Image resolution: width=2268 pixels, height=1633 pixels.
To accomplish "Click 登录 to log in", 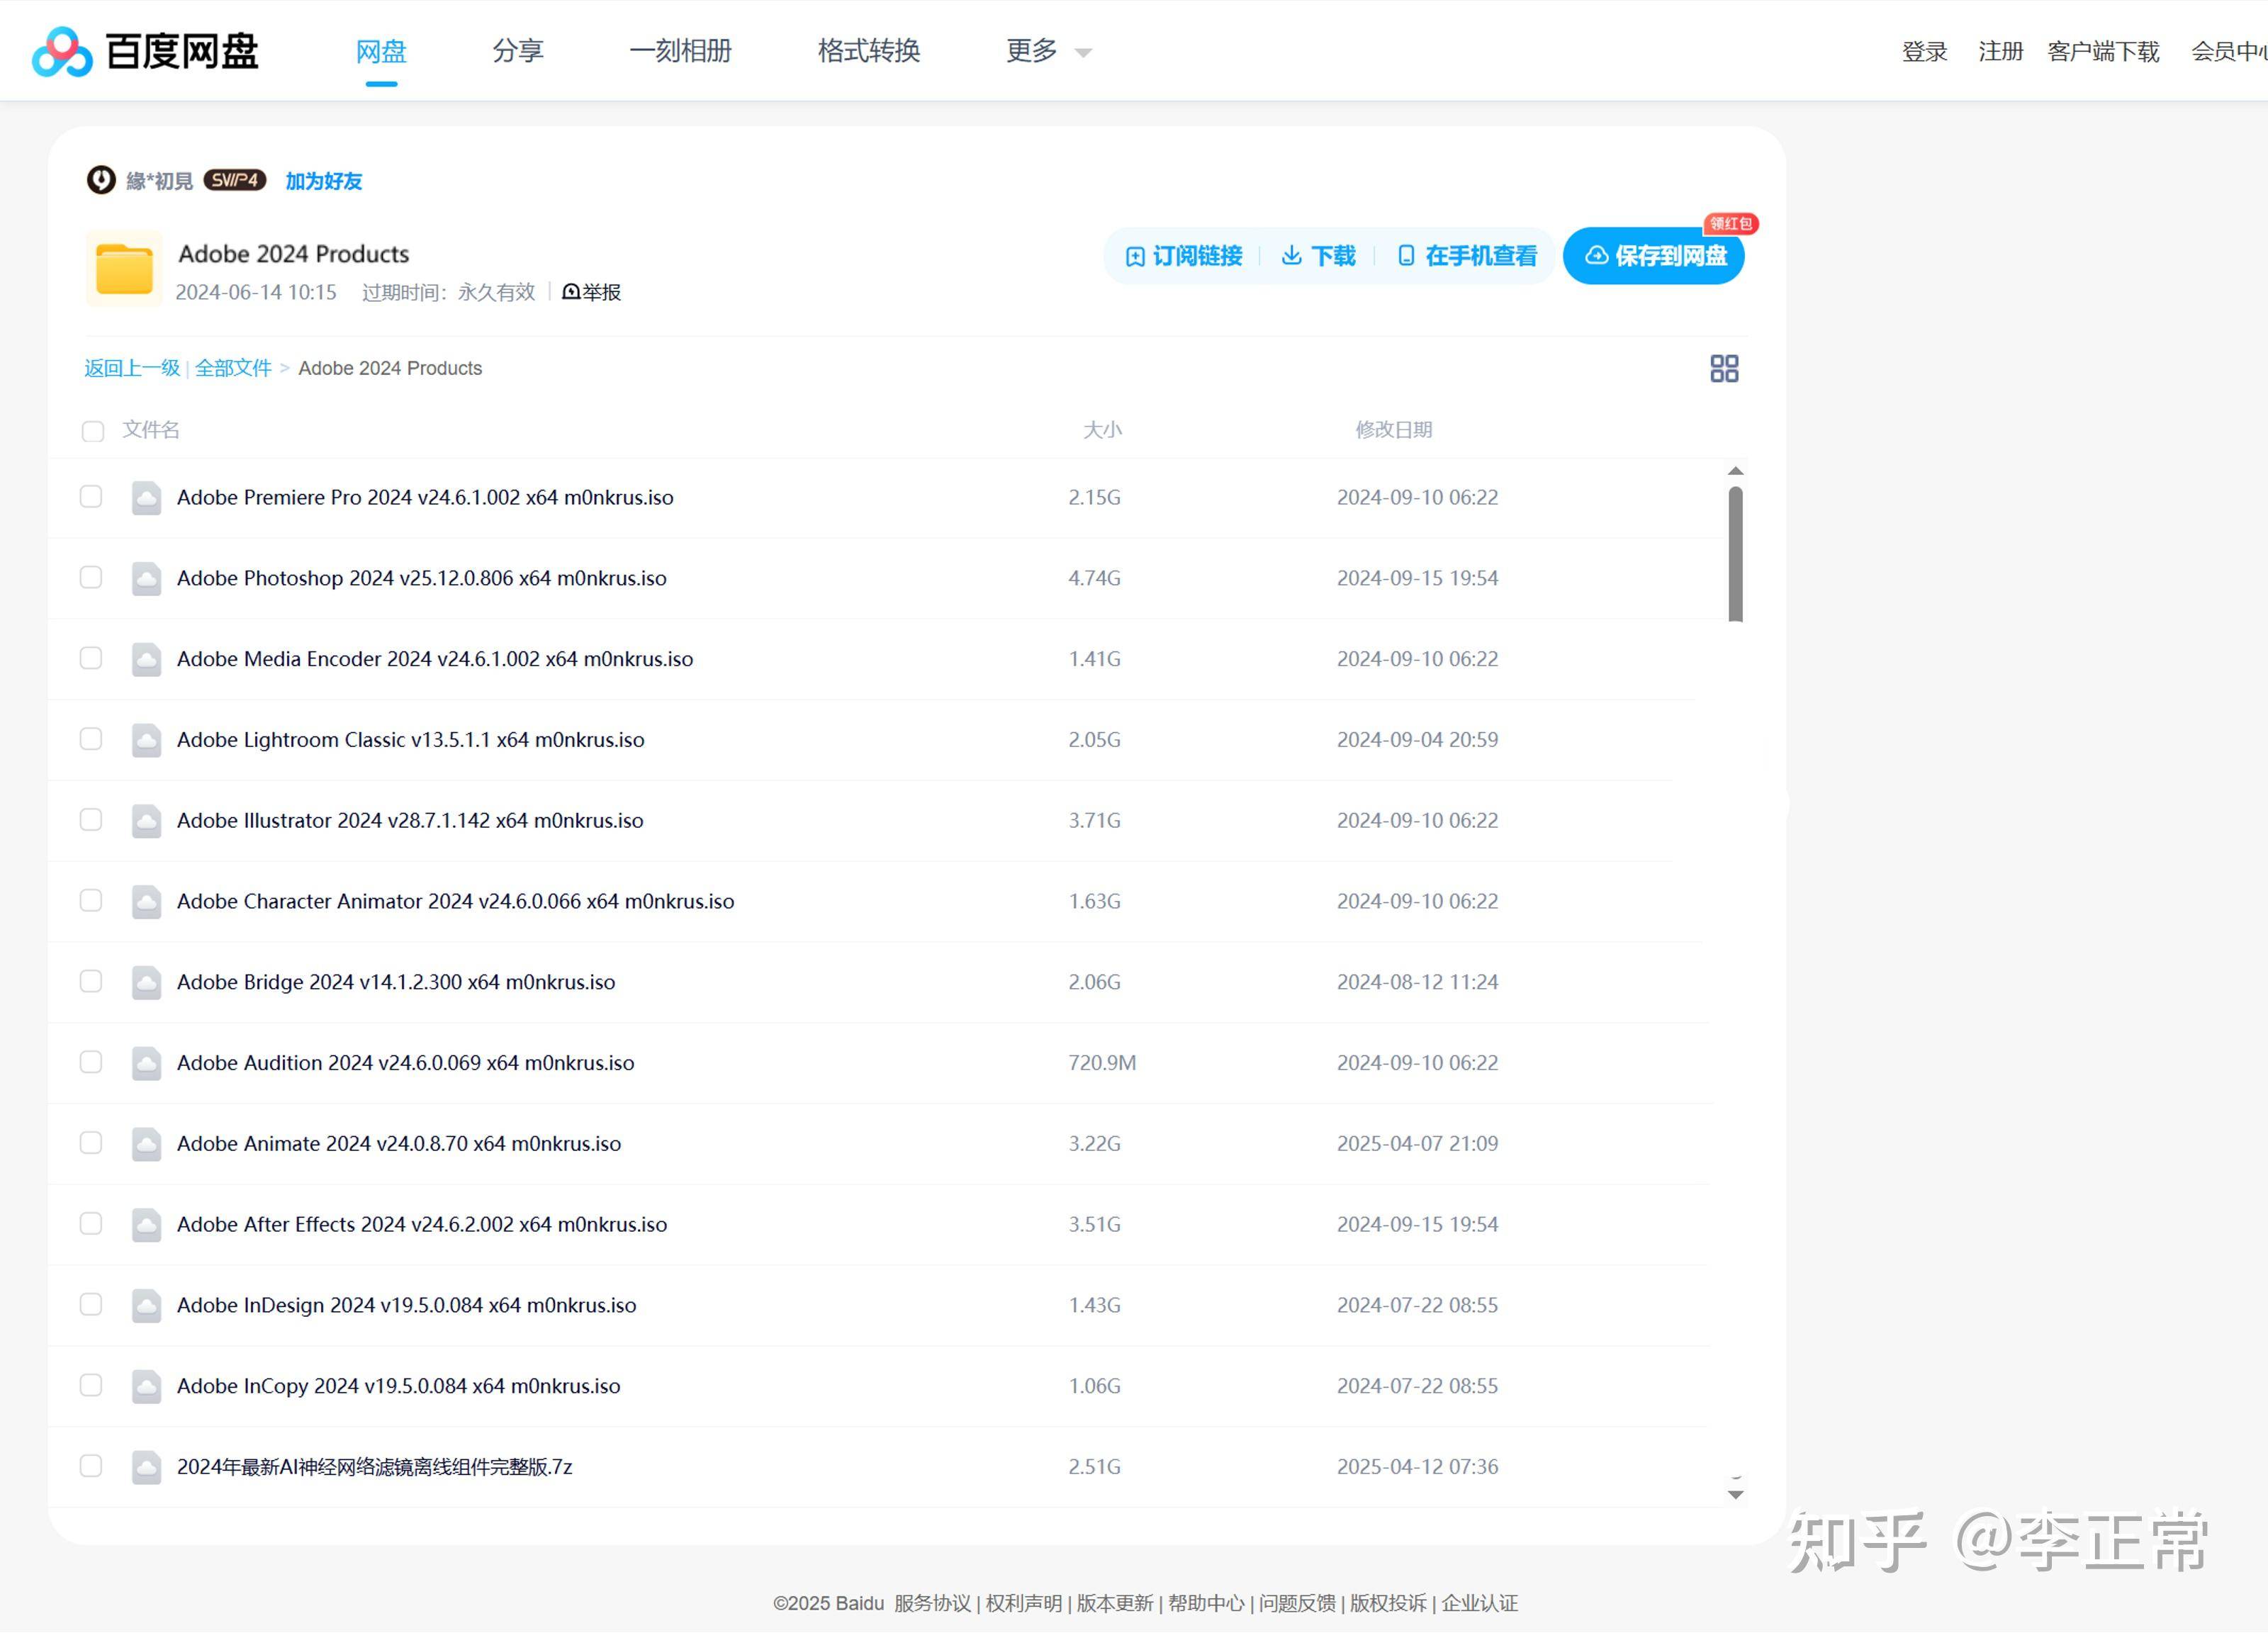I will pos(1925,52).
